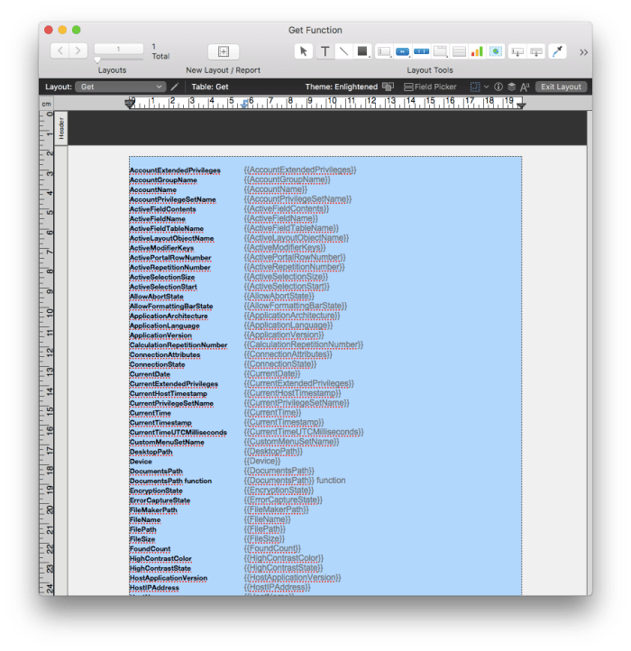Open the Field Picker

pos(429,87)
